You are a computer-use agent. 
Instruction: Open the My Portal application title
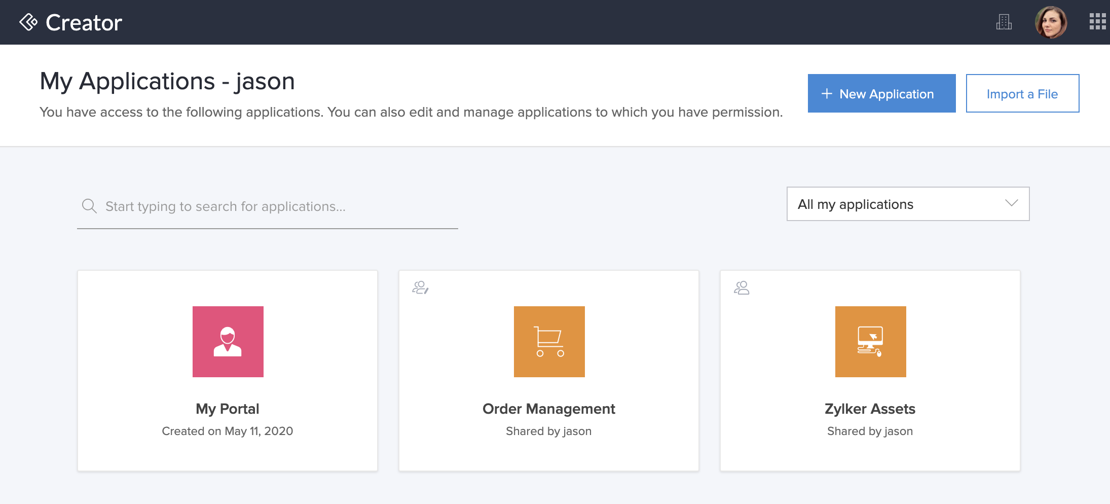coord(228,409)
